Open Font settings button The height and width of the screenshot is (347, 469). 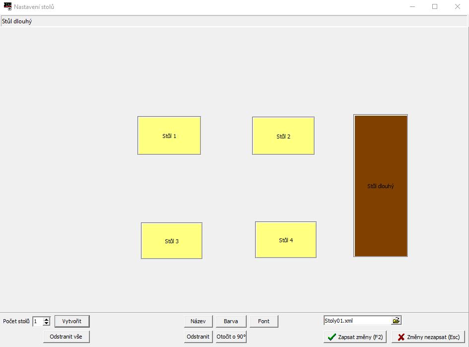click(x=264, y=321)
